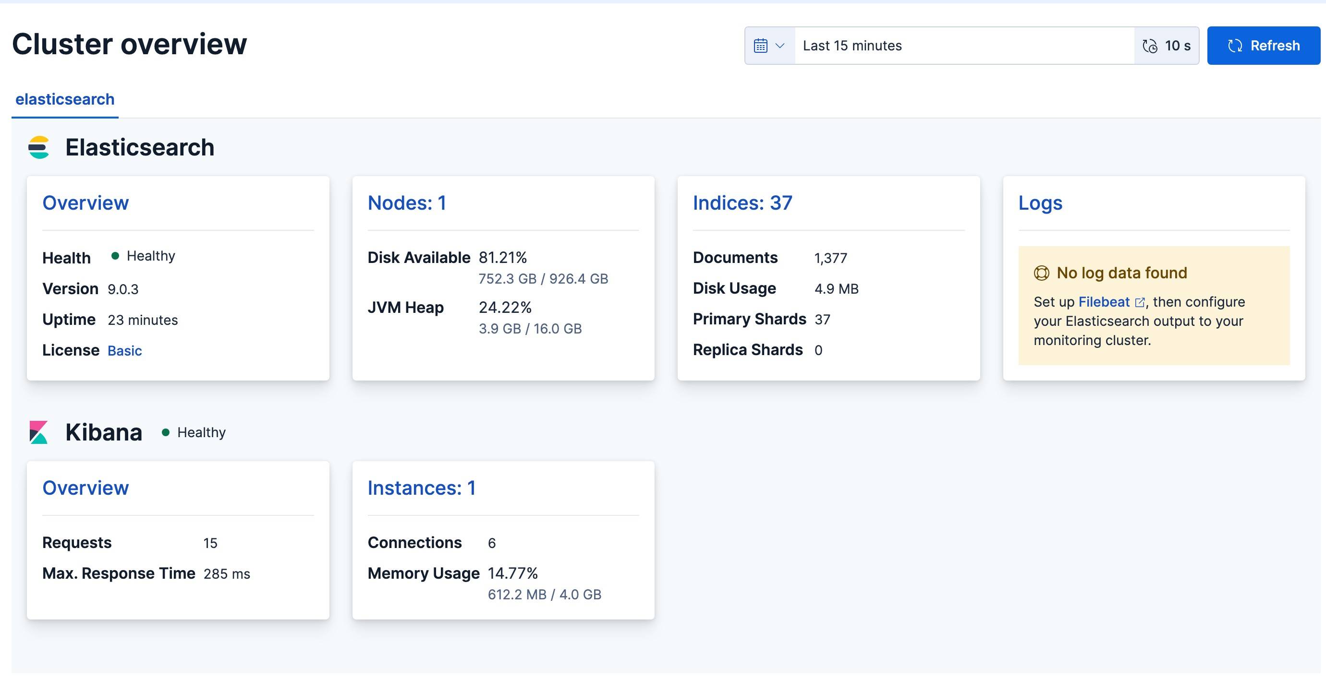Click the external link icon beside Filebeat
This screenshot has height=679, width=1326.
point(1140,302)
